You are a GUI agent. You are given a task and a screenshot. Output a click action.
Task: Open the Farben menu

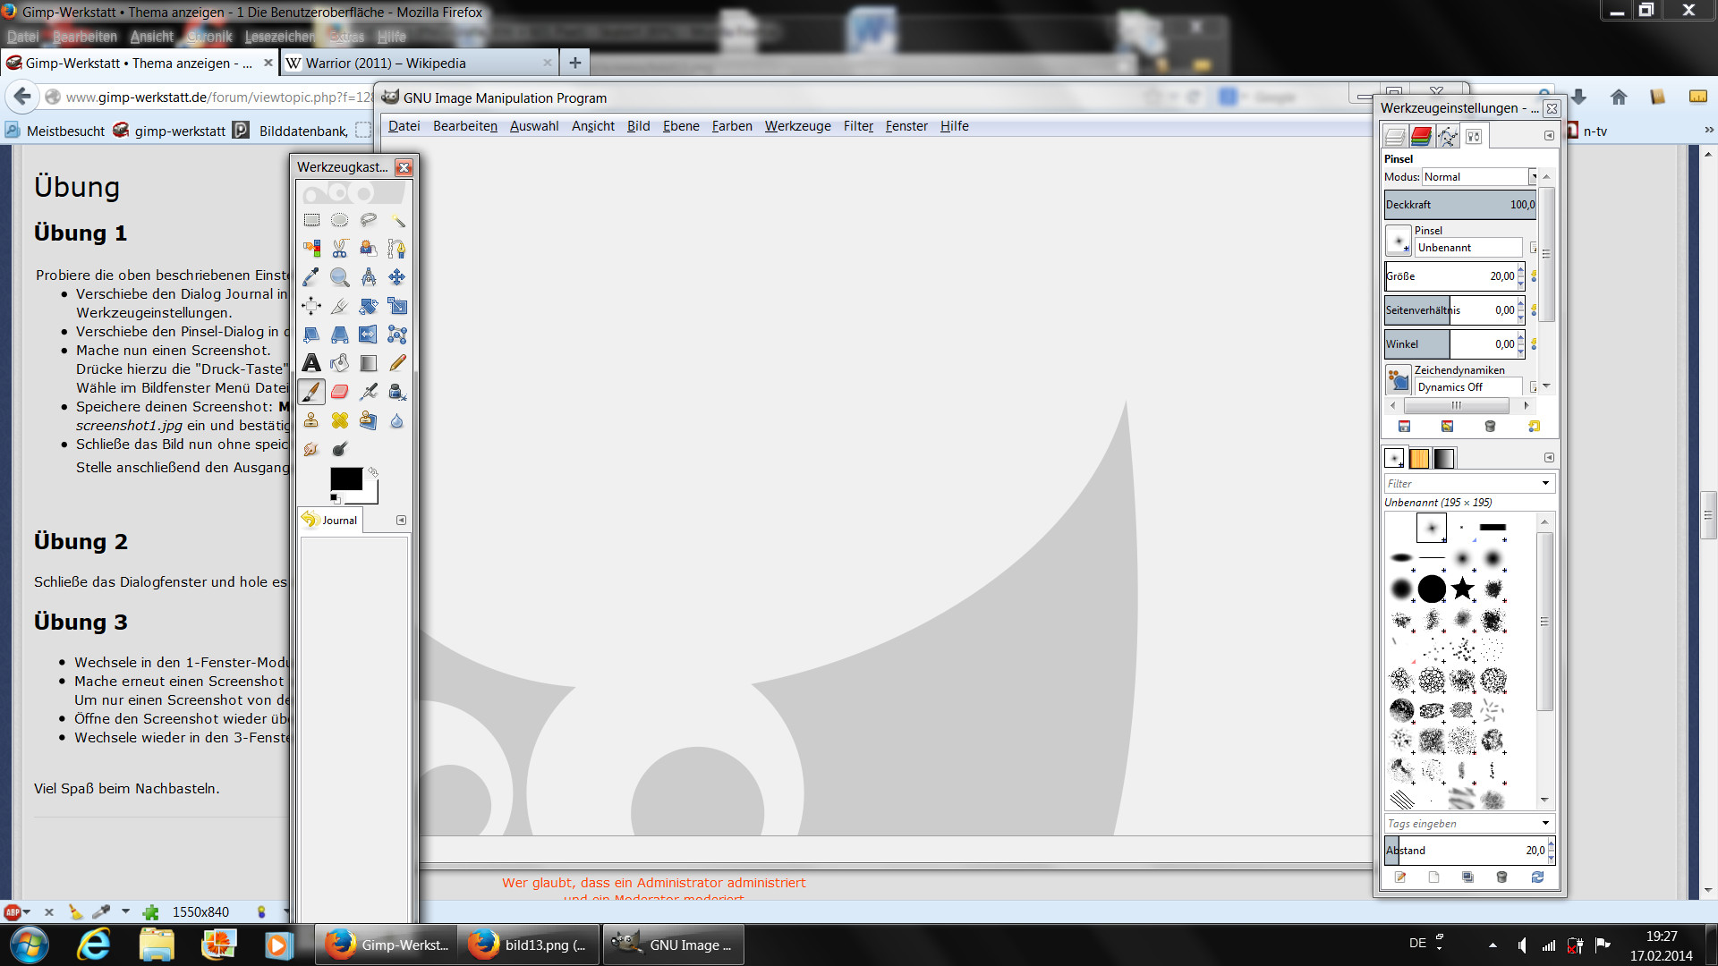tap(731, 126)
